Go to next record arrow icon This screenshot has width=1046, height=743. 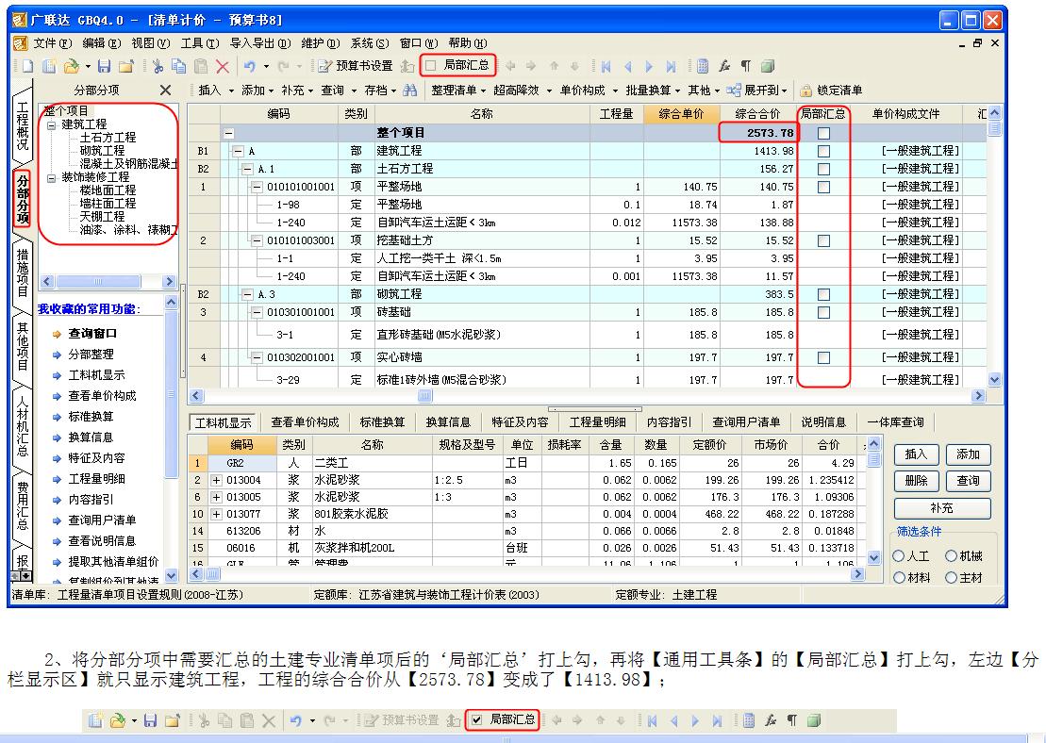point(649,66)
